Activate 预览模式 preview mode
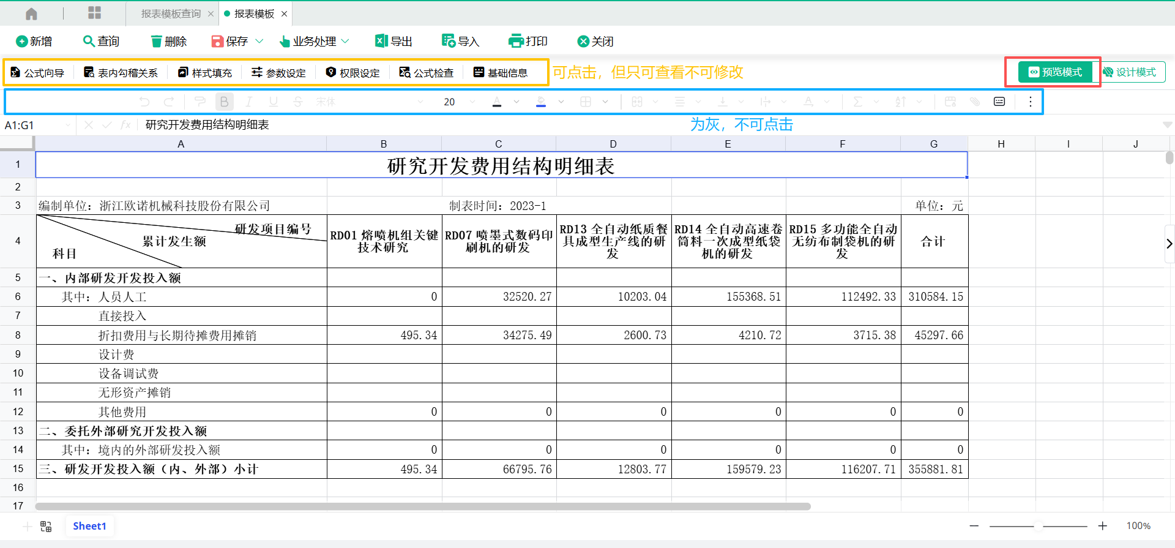 click(x=1055, y=72)
